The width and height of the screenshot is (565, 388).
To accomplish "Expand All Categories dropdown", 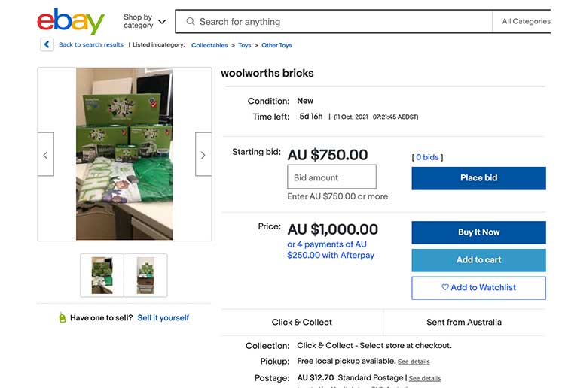I will (x=526, y=21).
